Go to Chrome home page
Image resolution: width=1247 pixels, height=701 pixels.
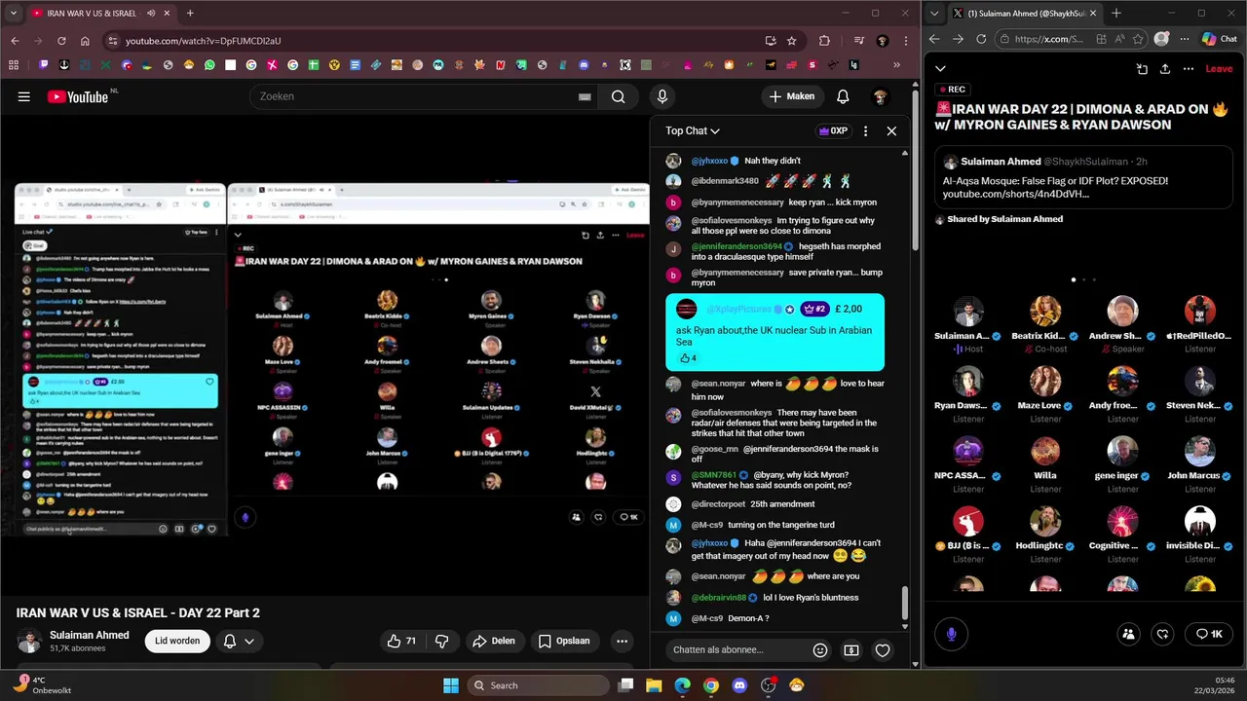point(85,41)
